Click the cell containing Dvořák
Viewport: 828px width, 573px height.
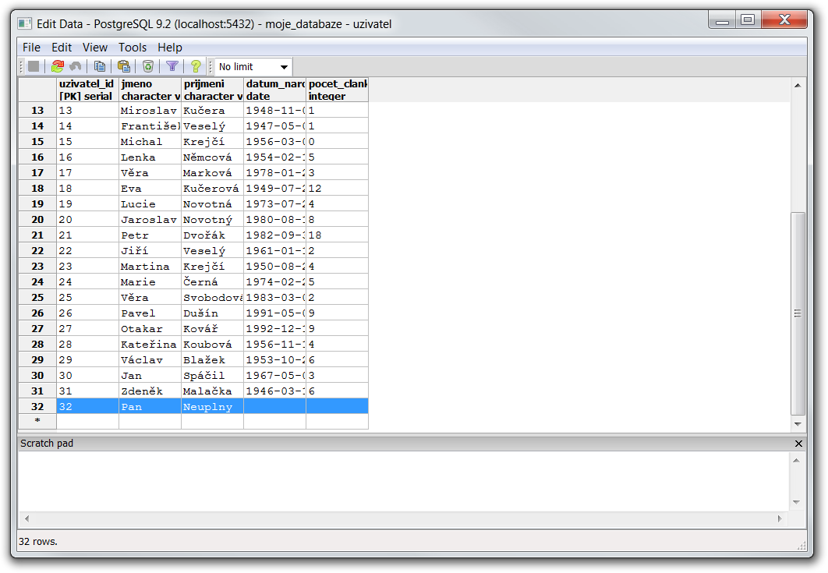pos(212,235)
